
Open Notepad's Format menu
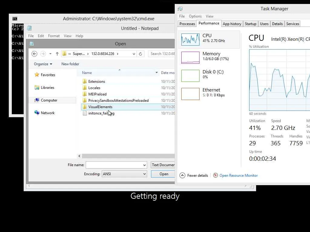click(x=54, y=36)
